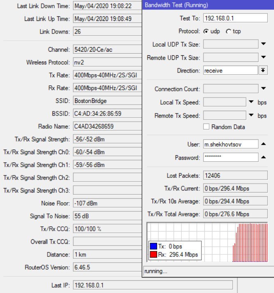Collapse the User field arrow
Viewport: 274px width, 293px height.
coord(263,144)
